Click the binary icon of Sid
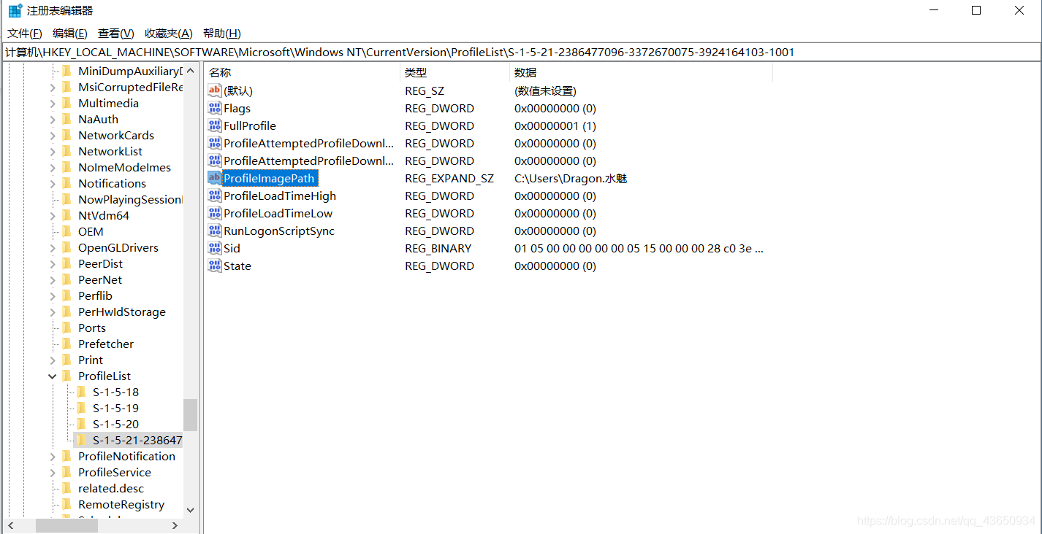1042x534 pixels. click(215, 248)
